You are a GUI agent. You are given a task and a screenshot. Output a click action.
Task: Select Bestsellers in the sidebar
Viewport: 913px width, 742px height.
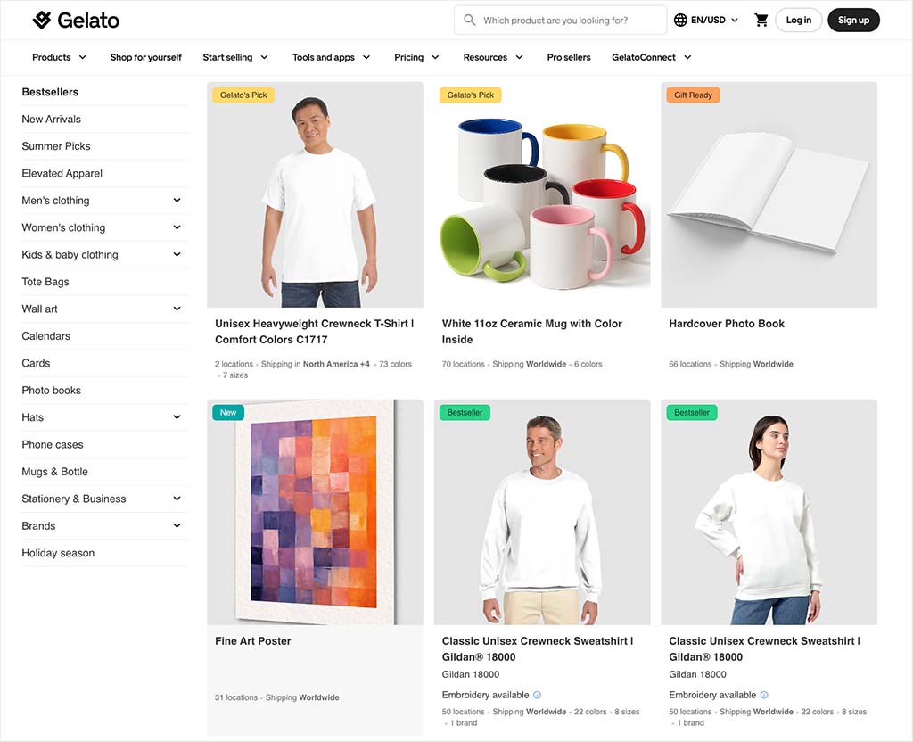[x=50, y=92]
